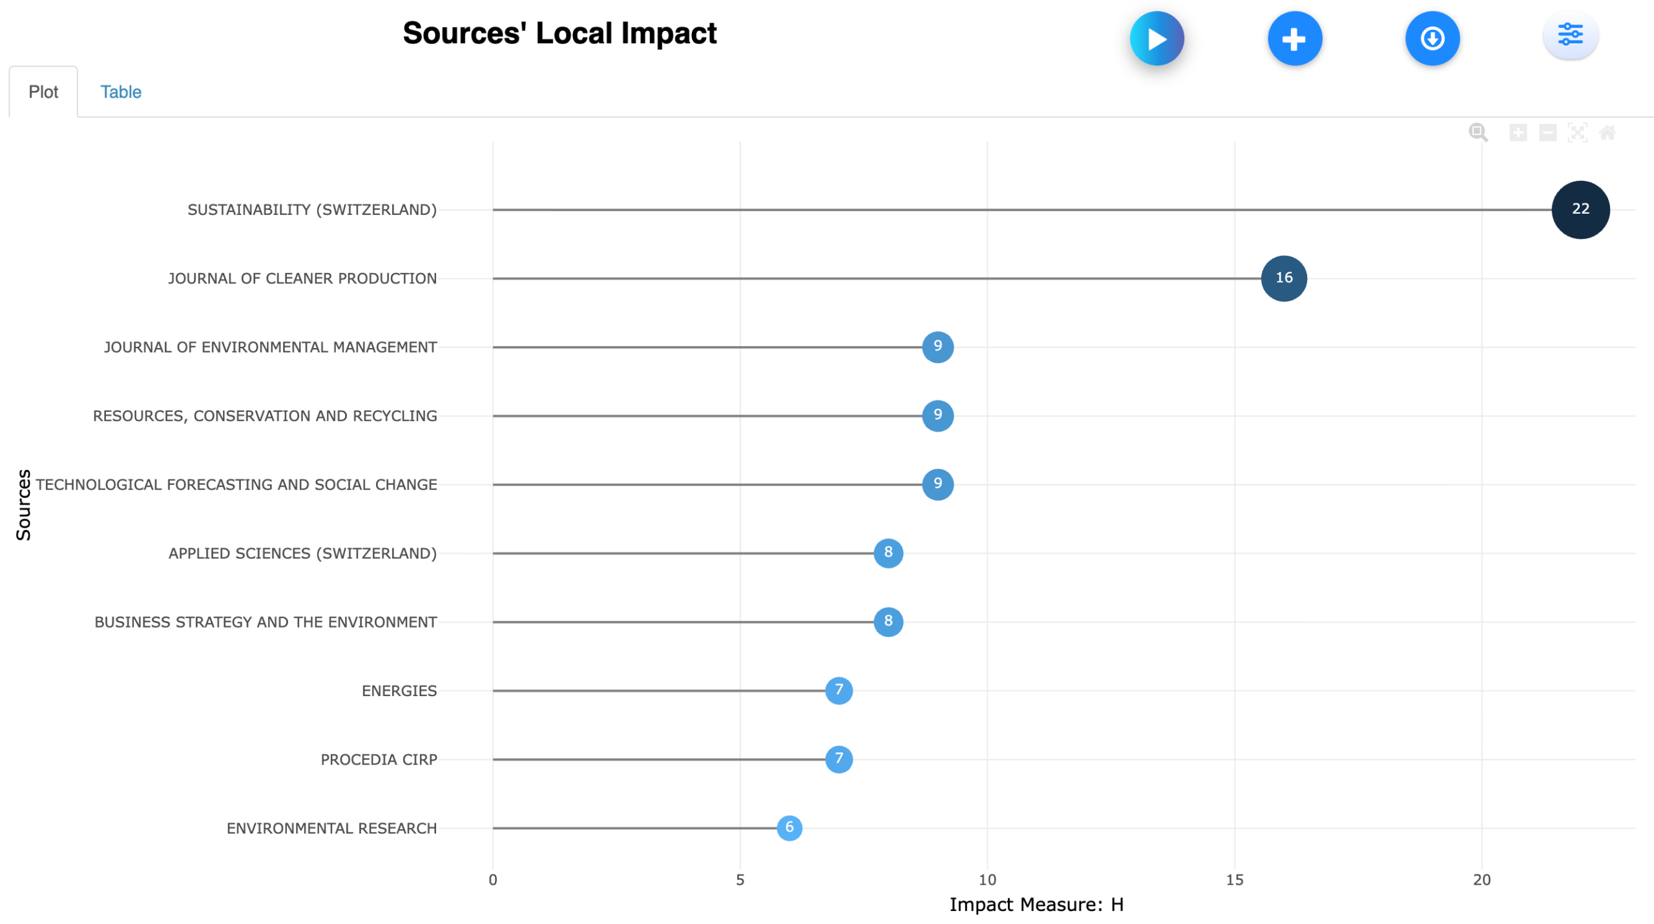Click the Energies 7 data point
Viewport: 1654px width, 924px height.
839,690
